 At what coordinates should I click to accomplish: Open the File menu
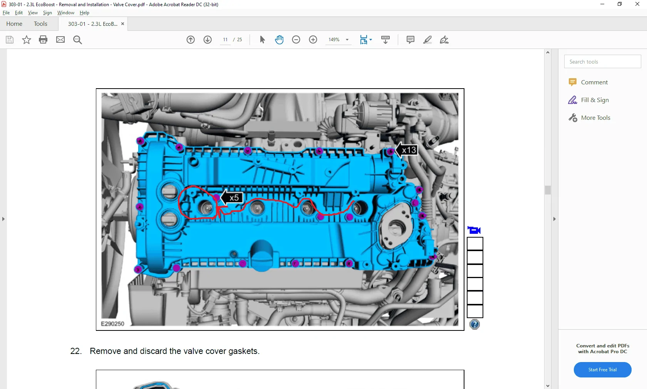6,13
